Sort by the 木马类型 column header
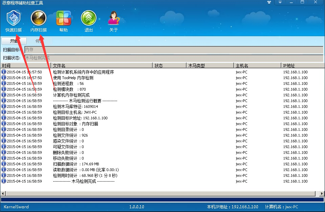This screenshot has height=212, width=325. tap(210, 66)
